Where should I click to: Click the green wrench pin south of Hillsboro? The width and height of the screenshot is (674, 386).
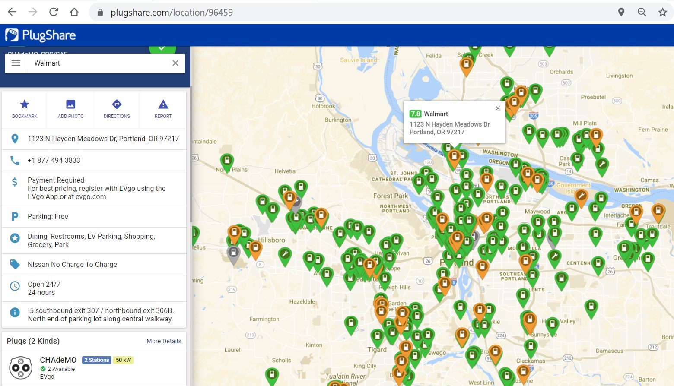(285, 256)
